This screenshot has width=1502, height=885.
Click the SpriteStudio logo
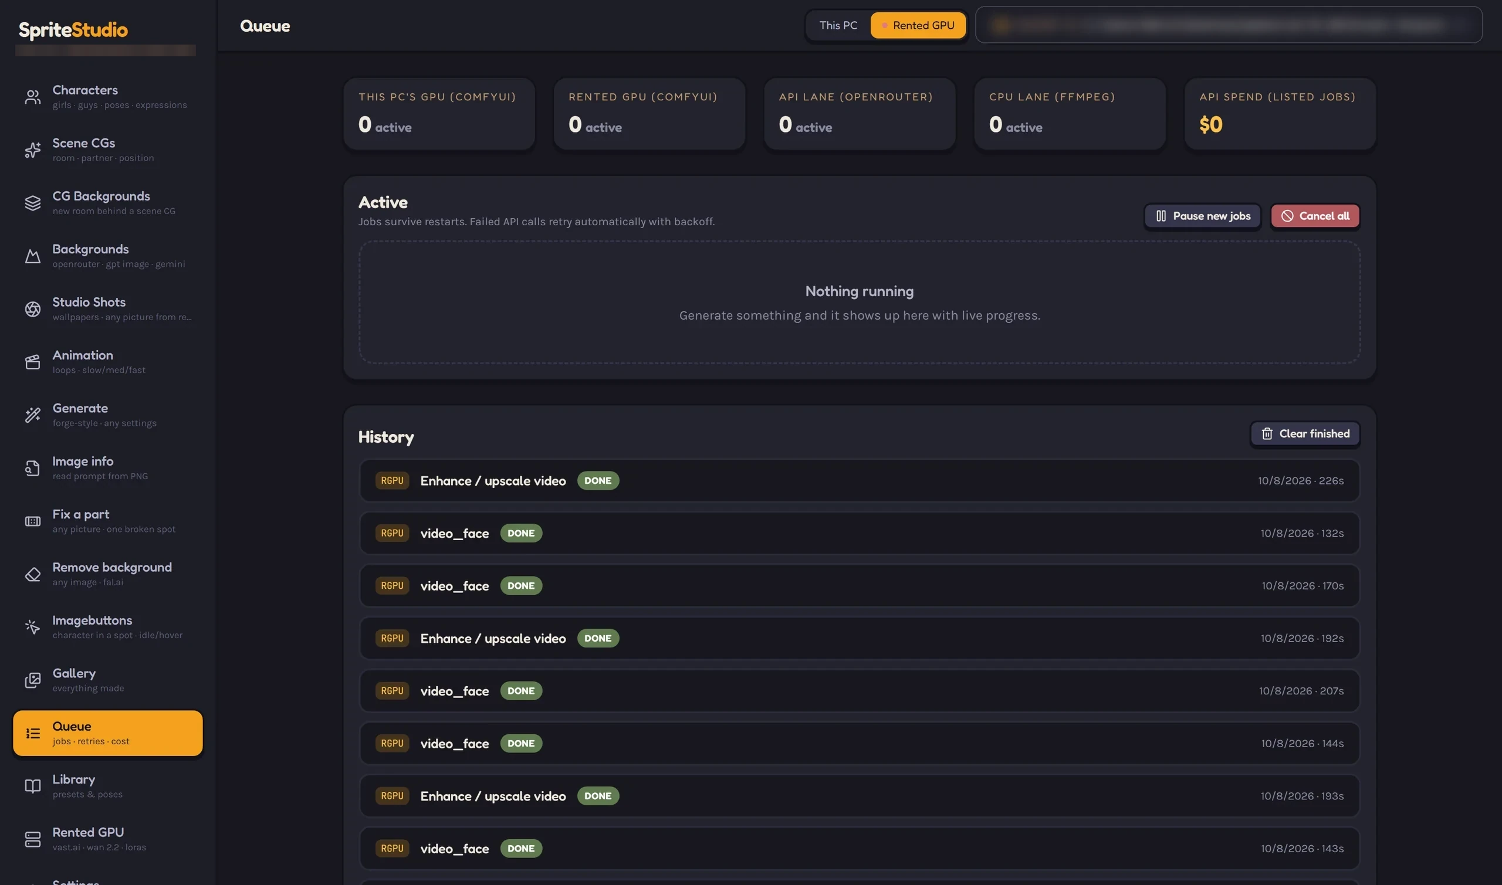73,30
